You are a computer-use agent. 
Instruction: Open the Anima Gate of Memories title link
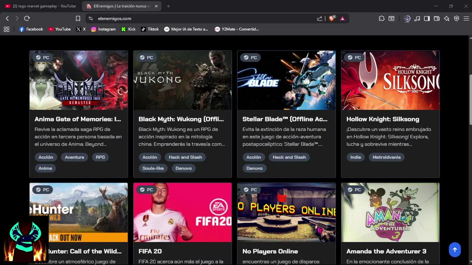click(78, 119)
